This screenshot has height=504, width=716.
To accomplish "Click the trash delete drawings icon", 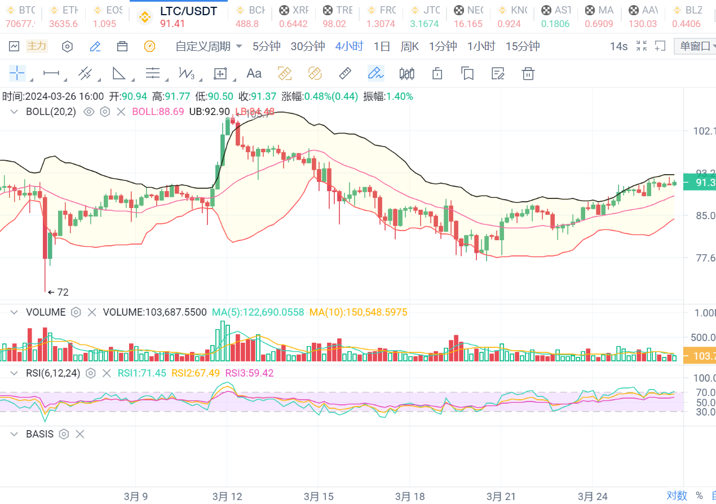I will 528,73.
